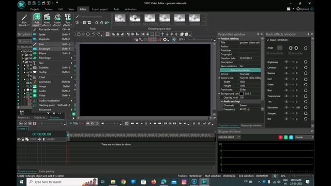
Task: Open the preview settings gear icon
Action: (165, 39)
